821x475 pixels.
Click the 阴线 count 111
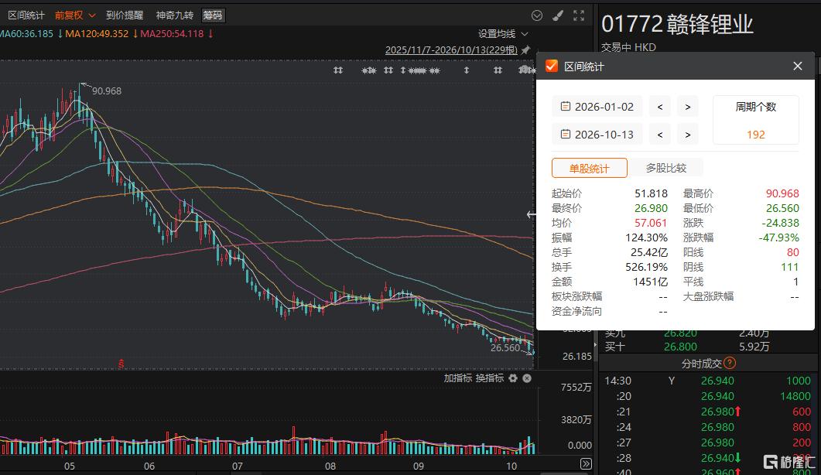[789, 267]
